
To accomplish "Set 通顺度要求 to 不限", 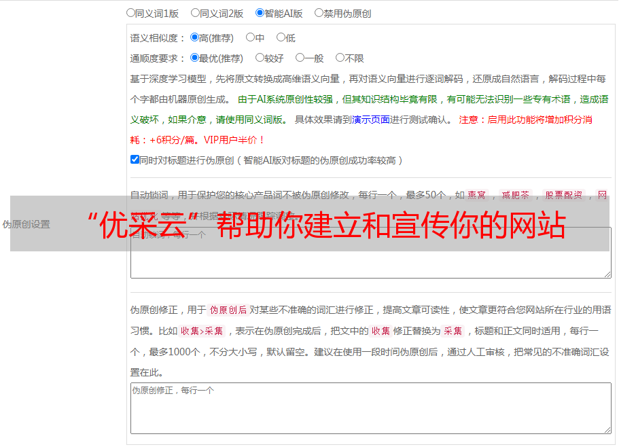I will coord(340,58).
